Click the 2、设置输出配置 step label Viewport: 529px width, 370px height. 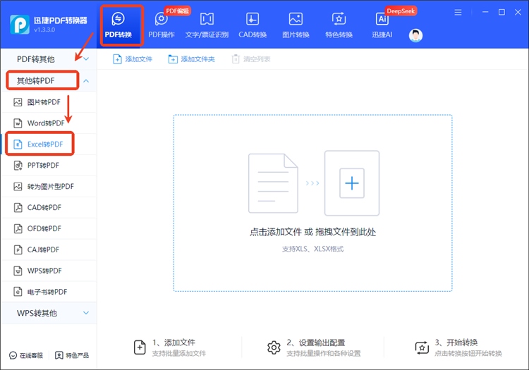(x=316, y=343)
